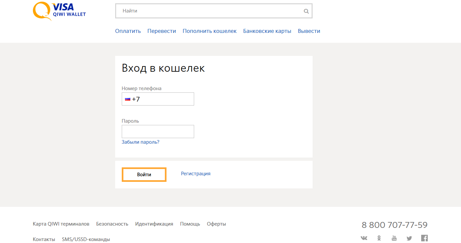Navigate to Банковские карты
This screenshot has height=243, width=461.
pos(267,31)
